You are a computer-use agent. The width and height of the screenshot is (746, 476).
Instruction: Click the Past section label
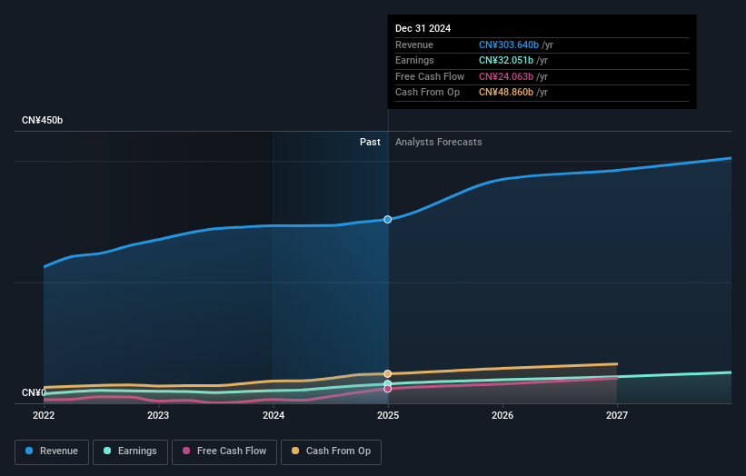click(x=370, y=142)
